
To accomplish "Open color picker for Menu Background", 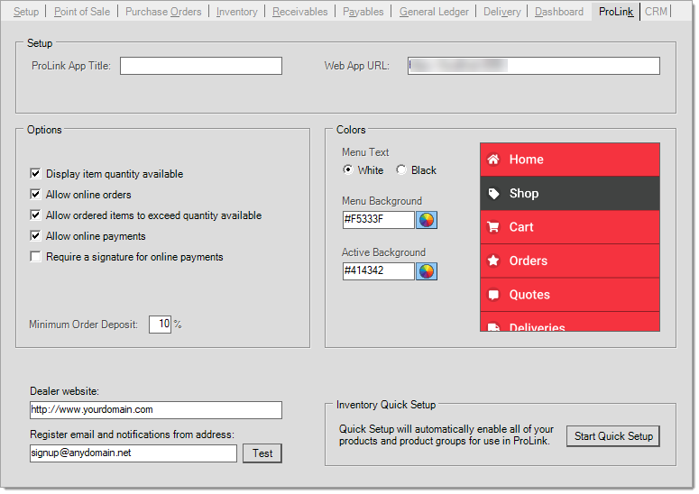I will [427, 220].
